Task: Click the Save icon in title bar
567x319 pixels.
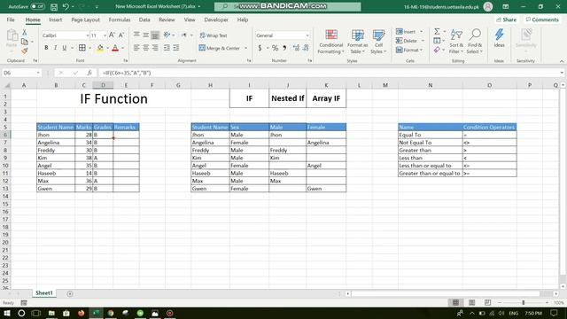Action: (54, 6)
